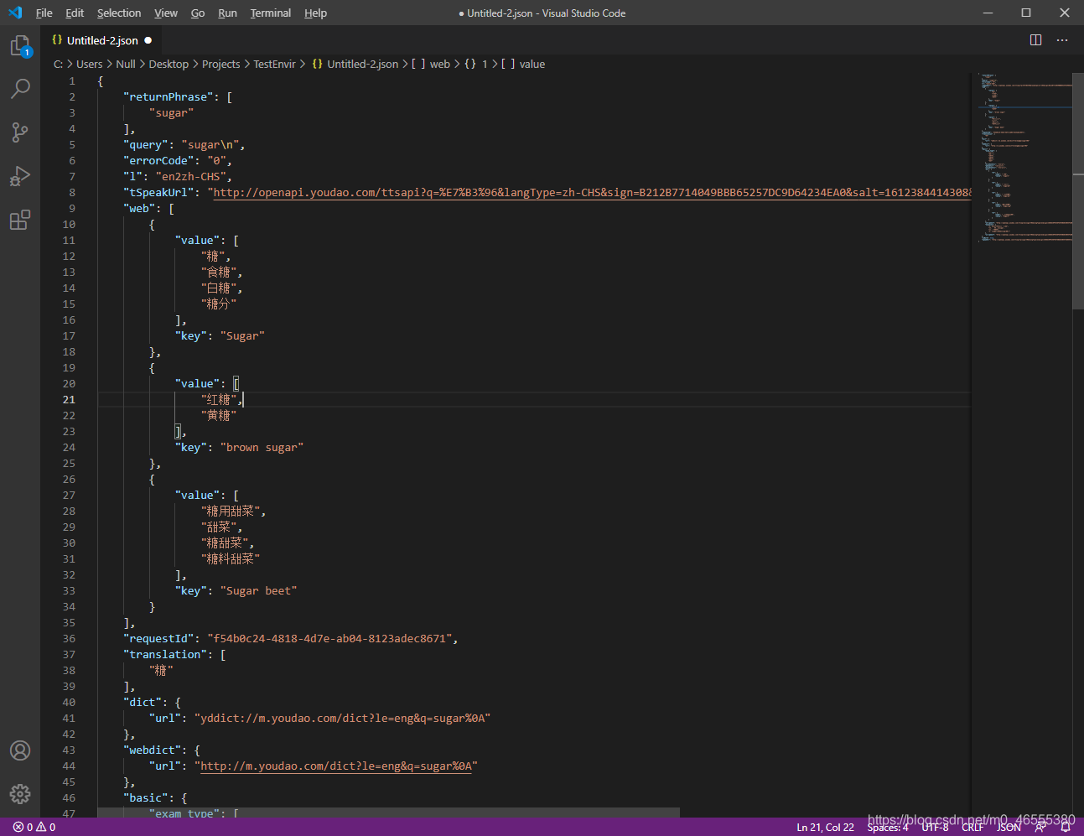
Task: Click the vertical scrollbar thumb of the editor
Action: coord(1078,192)
